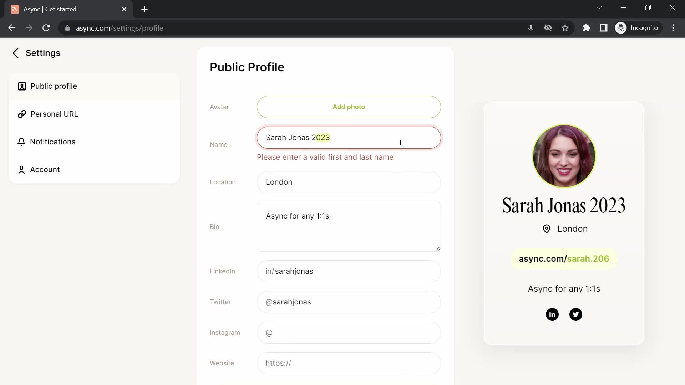Viewport: 685px width, 385px height.
Task: Open the Notifications settings section
Action: tap(94, 142)
